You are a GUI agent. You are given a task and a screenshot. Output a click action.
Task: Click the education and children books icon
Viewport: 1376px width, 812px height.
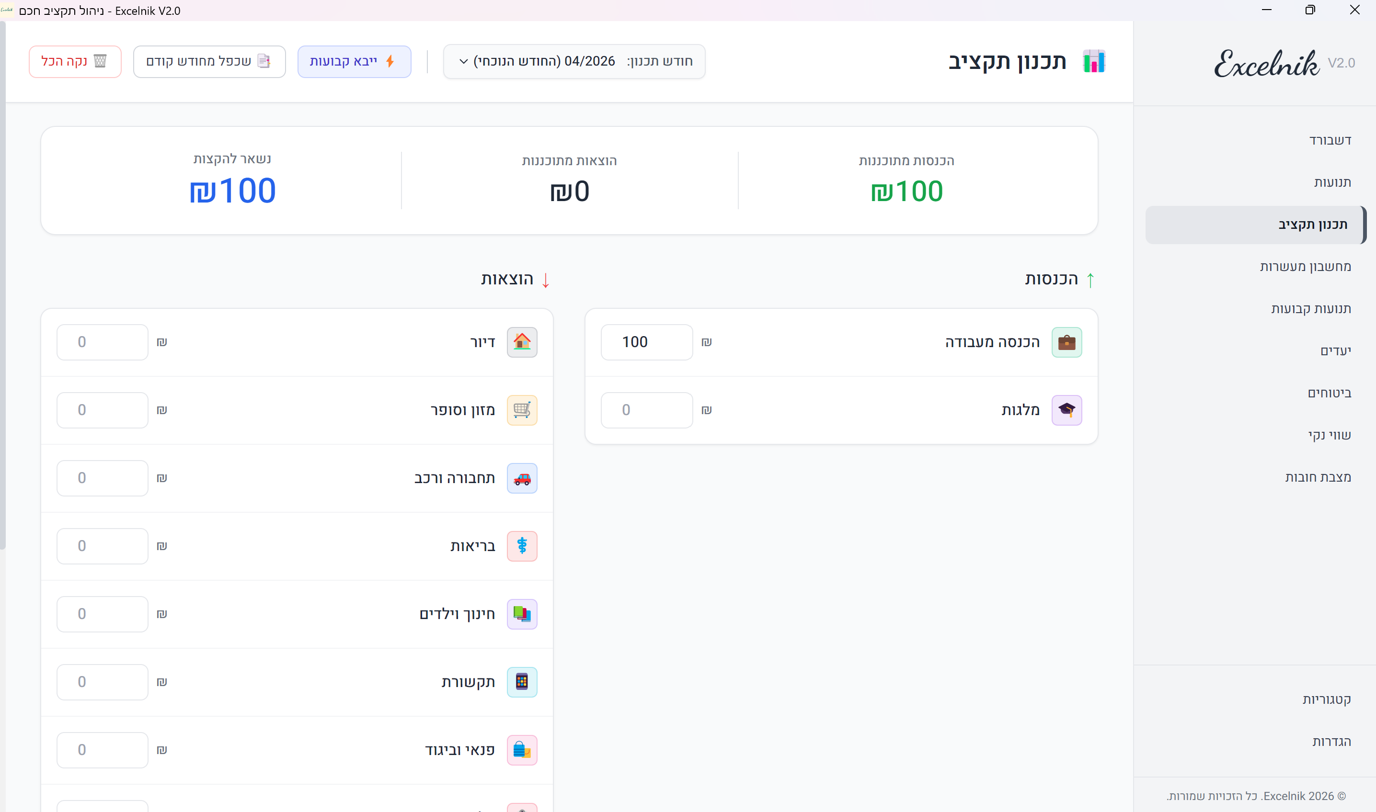coord(521,614)
